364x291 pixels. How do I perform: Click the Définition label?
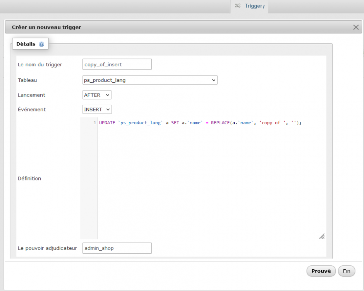(x=29, y=178)
